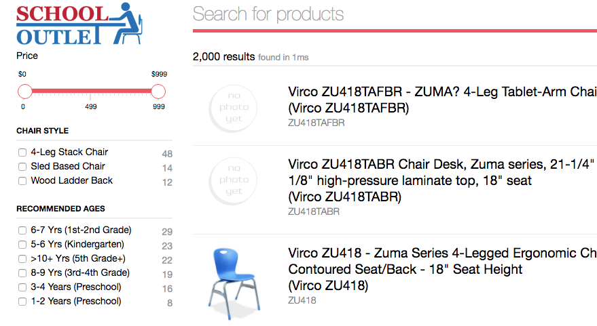This screenshot has width=597, height=326.
Task: Click the blue Zuma chair product image
Action: point(234,283)
